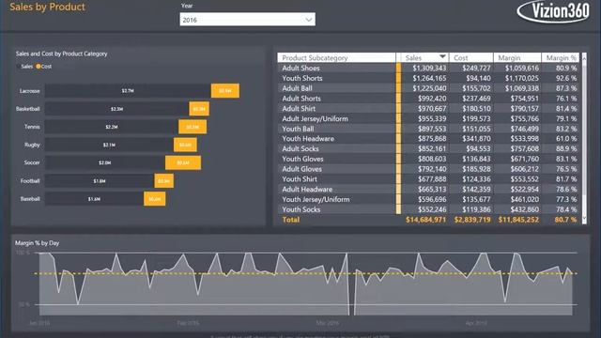The height and width of the screenshot is (338, 601).
Task: Select the orange Cost legend marker
Action: pos(38,67)
